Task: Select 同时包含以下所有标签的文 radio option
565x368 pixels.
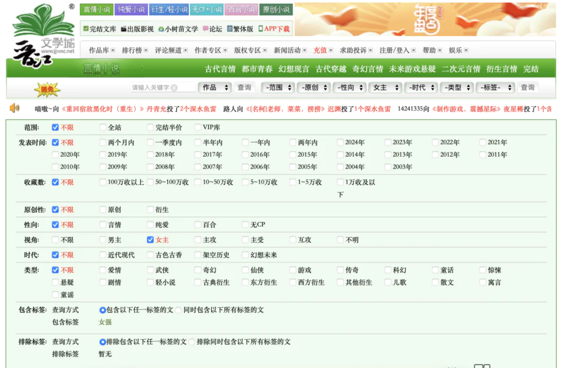Action: (x=179, y=310)
